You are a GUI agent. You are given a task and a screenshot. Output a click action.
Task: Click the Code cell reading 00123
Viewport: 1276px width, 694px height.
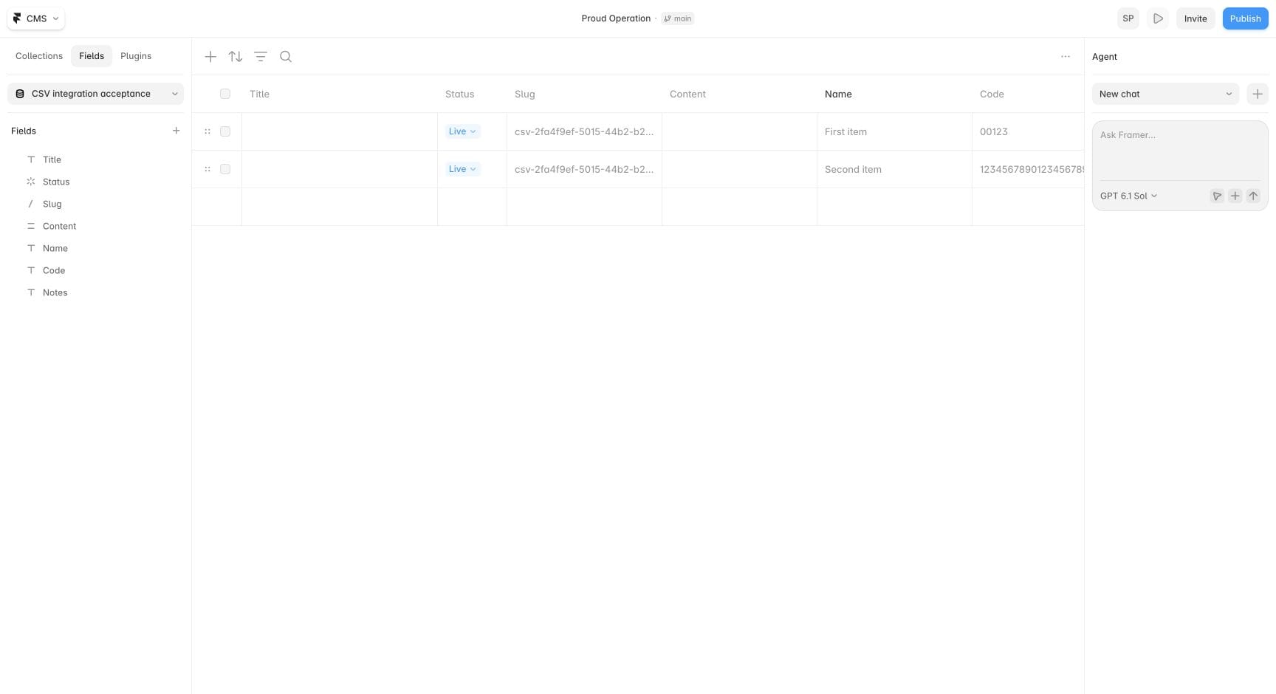[1028, 131]
